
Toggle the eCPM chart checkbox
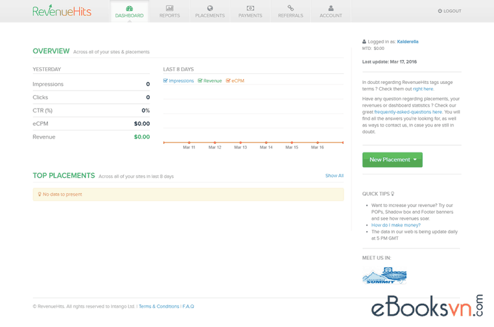coord(228,81)
